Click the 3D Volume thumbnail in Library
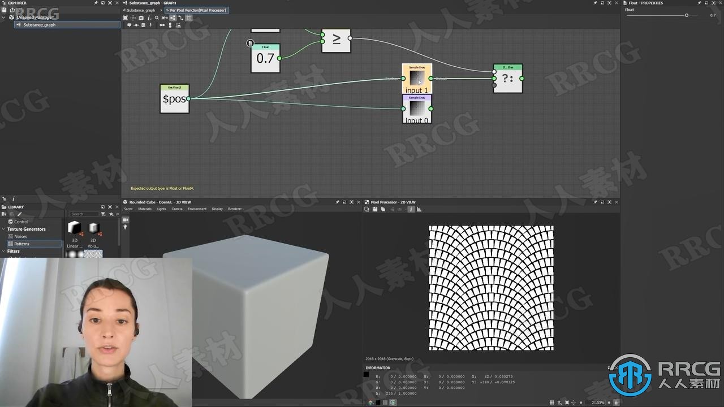 pos(93,234)
